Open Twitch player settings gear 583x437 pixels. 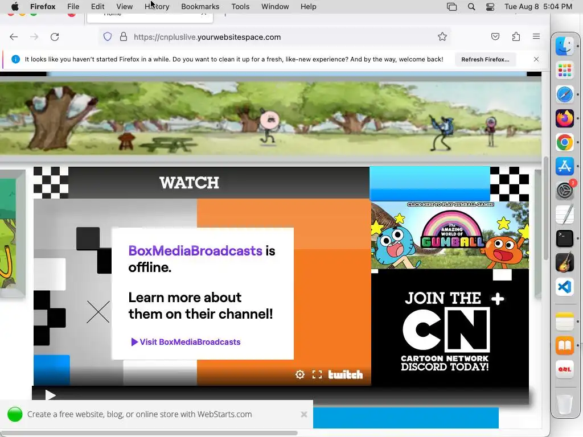click(x=299, y=374)
